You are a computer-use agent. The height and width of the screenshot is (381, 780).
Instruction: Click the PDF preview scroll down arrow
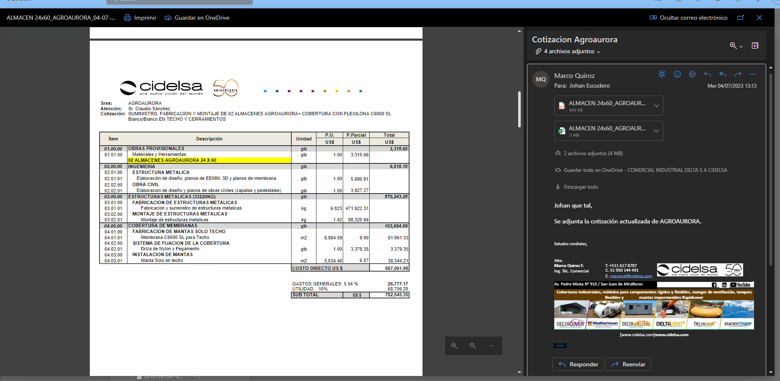[x=519, y=372]
